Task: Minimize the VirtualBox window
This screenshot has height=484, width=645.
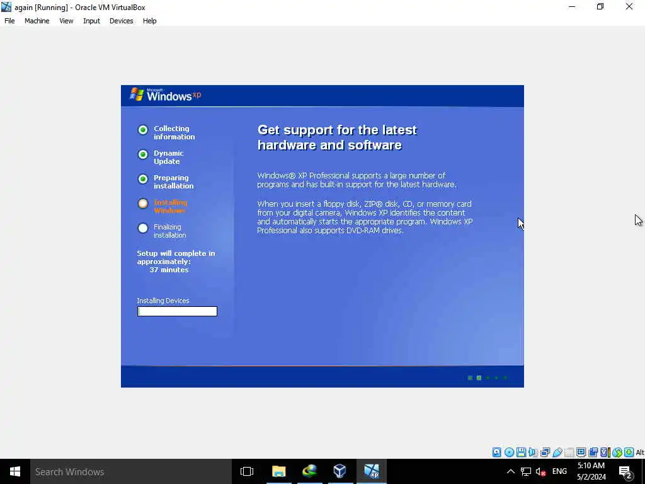Action: coord(572,6)
